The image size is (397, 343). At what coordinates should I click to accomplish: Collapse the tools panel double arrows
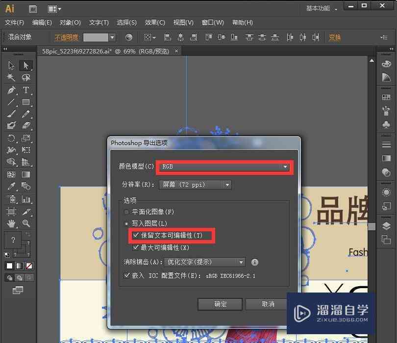coord(5,49)
